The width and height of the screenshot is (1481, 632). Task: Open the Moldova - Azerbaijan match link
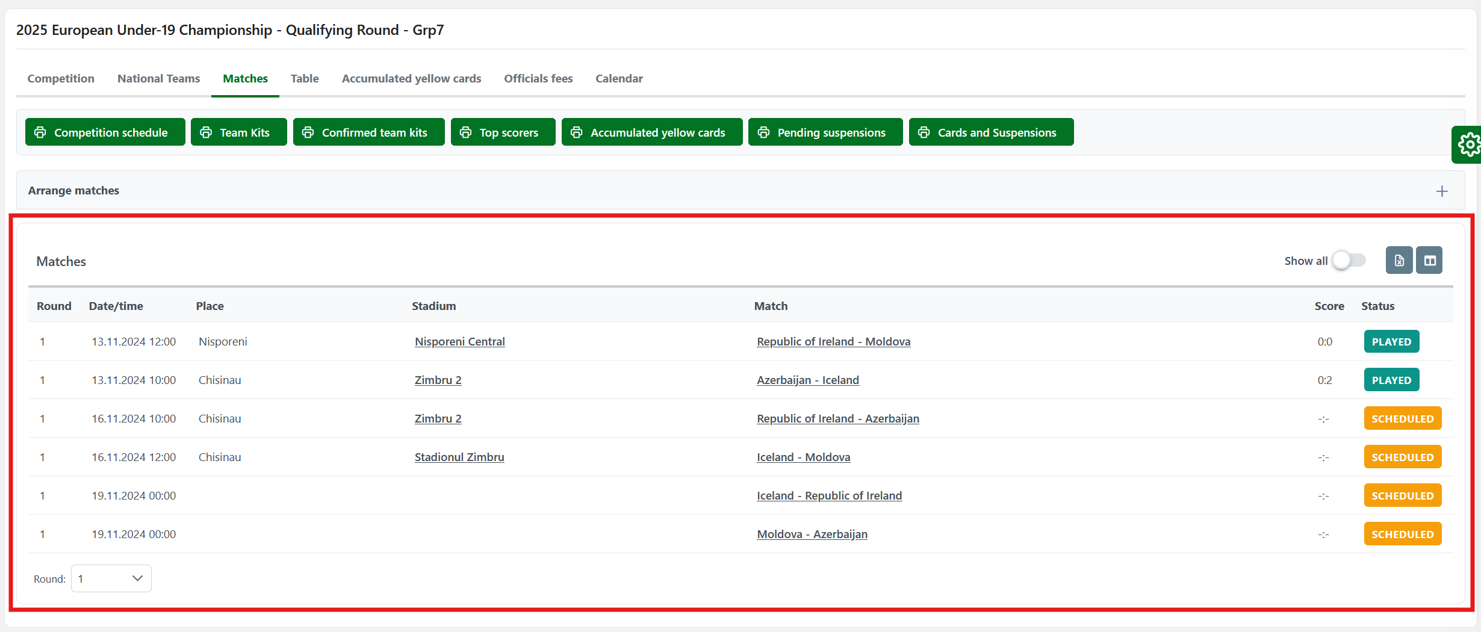[x=812, y=534]
